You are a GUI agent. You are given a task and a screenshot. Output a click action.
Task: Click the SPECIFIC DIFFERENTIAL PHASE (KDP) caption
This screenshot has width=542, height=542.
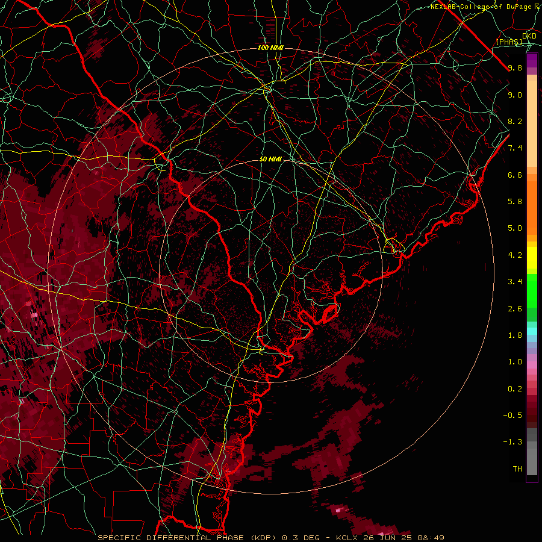(187, 538)
